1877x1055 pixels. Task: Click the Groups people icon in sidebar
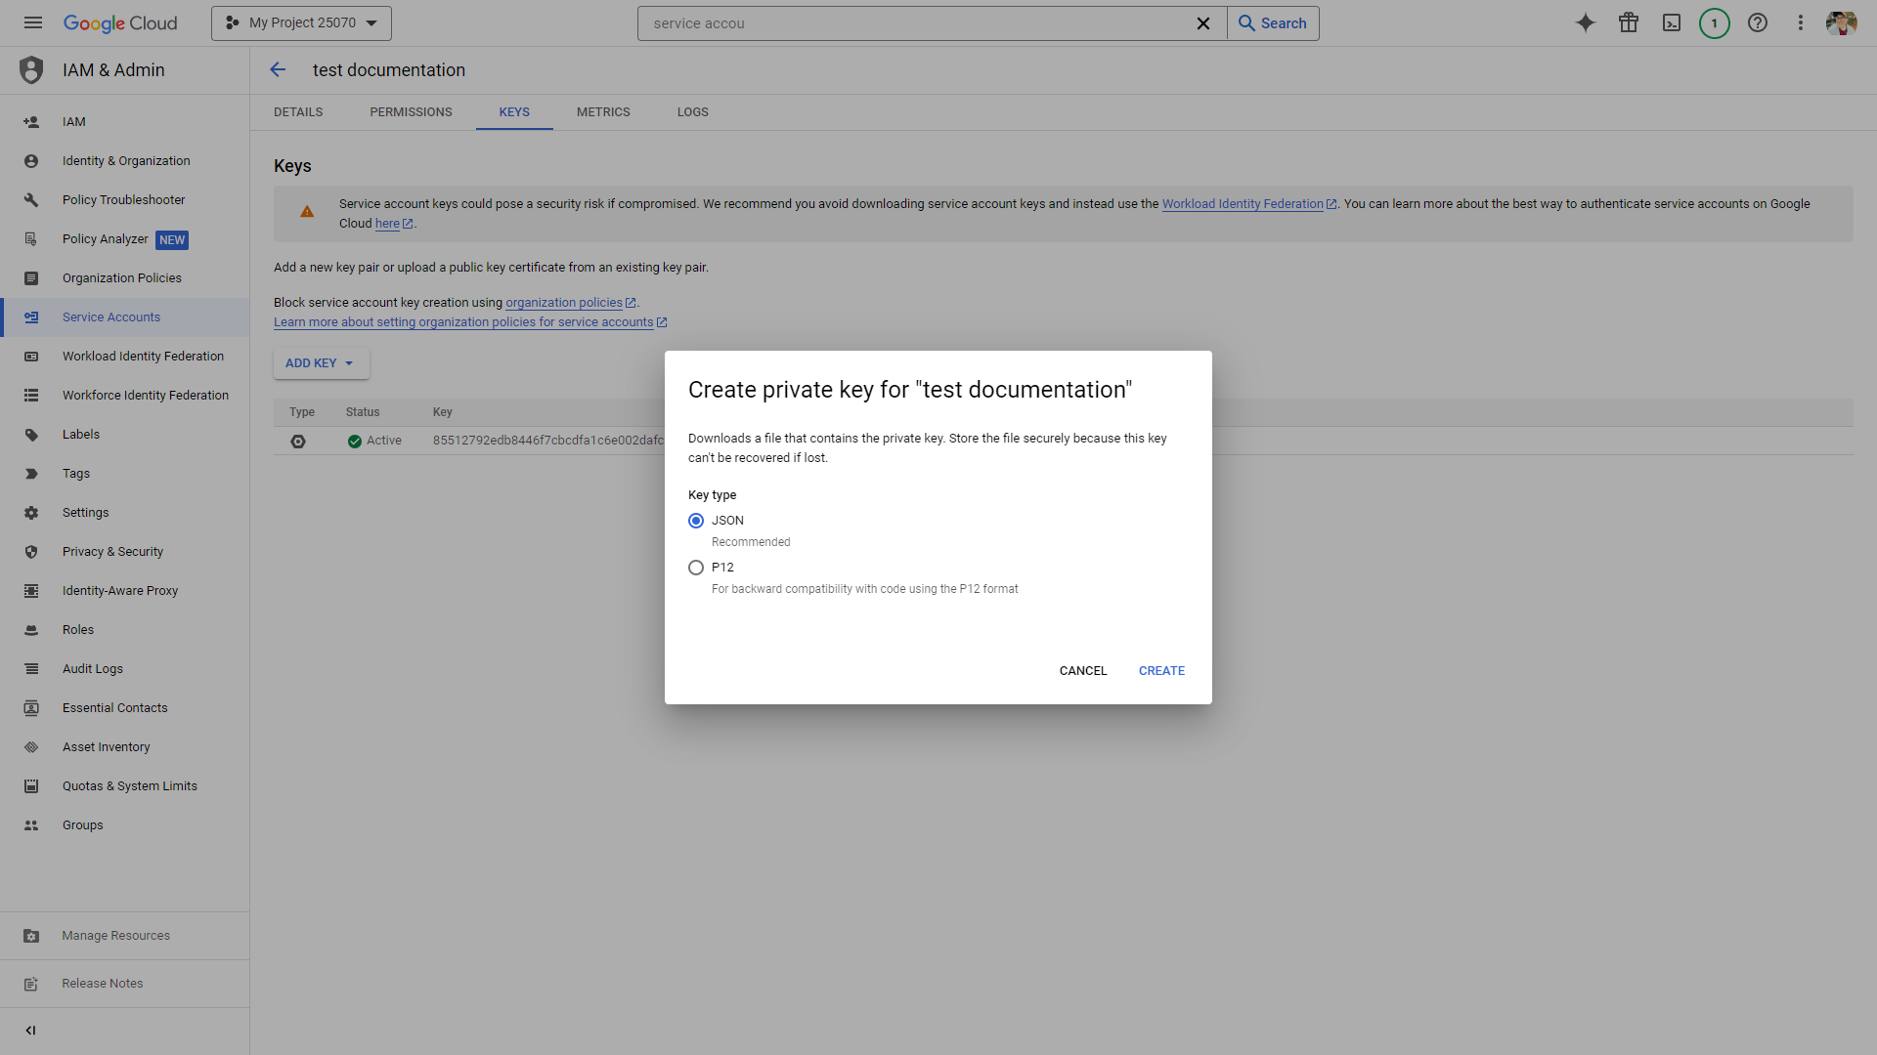tap(31, 825)
